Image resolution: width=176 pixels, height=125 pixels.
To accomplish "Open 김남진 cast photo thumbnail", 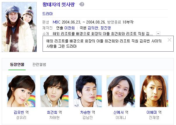I will pos(88,91).
